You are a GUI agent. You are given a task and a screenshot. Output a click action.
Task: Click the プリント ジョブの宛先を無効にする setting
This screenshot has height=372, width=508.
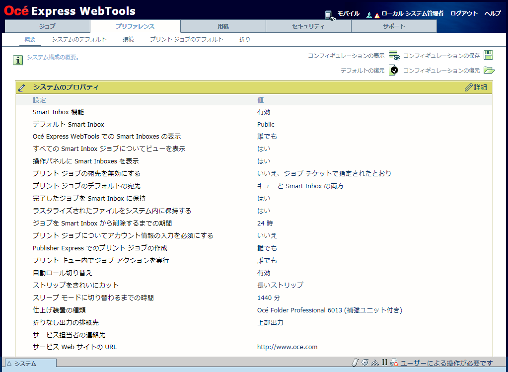(x=86, y=174)
